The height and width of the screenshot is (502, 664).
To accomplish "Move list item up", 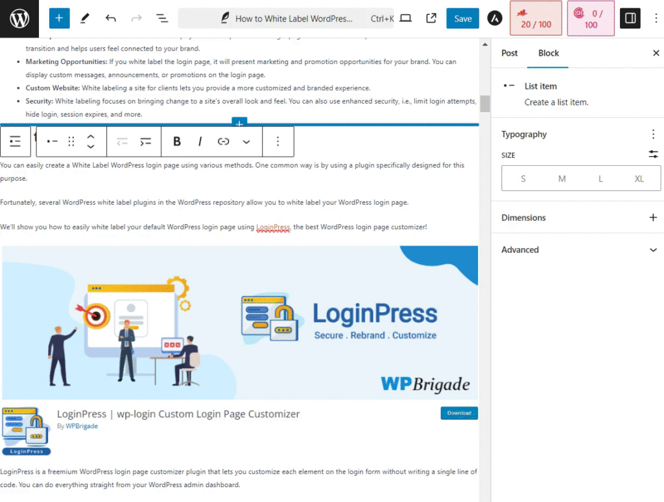I will tap(91, 137).
